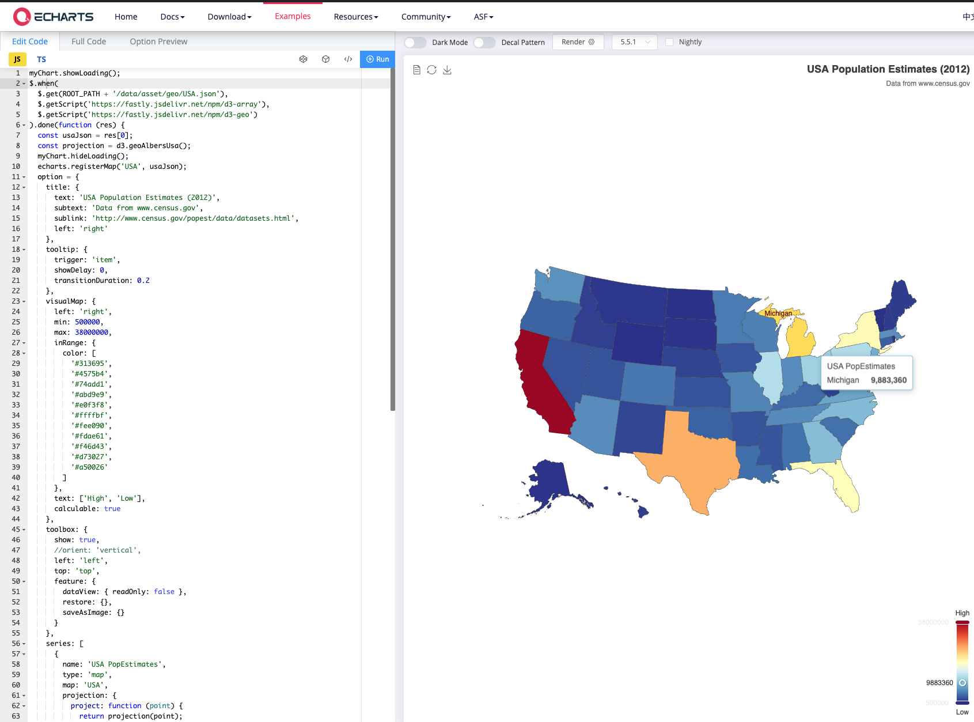Click the '#a50026' color code line
Viewport: 974px width, 722px height.
click(x=89, y=467)
